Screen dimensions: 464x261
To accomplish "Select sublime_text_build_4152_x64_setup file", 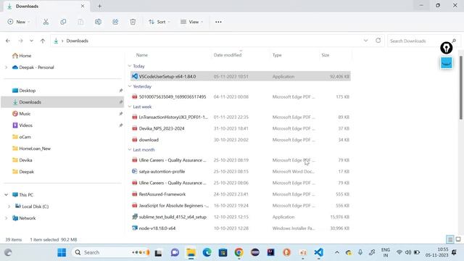I will click(241, 217).
